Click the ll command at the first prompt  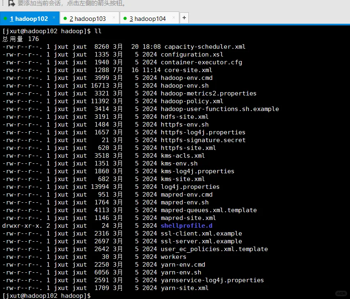98,31
